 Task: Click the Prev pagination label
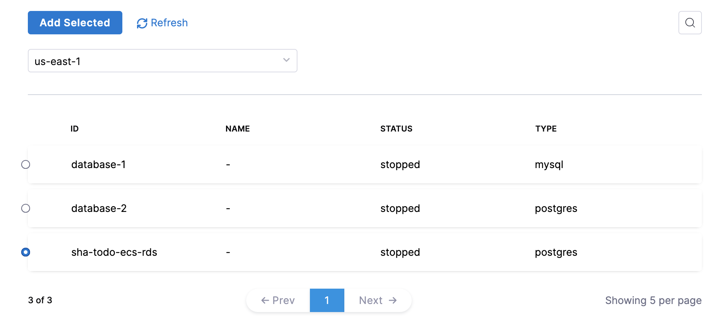click(284, 300)
